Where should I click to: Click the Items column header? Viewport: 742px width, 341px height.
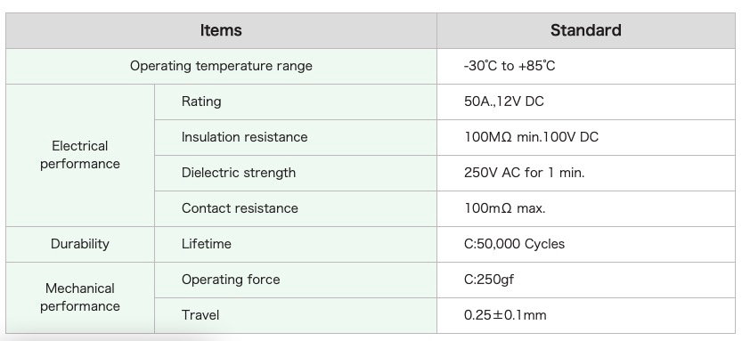coord(221,31)
